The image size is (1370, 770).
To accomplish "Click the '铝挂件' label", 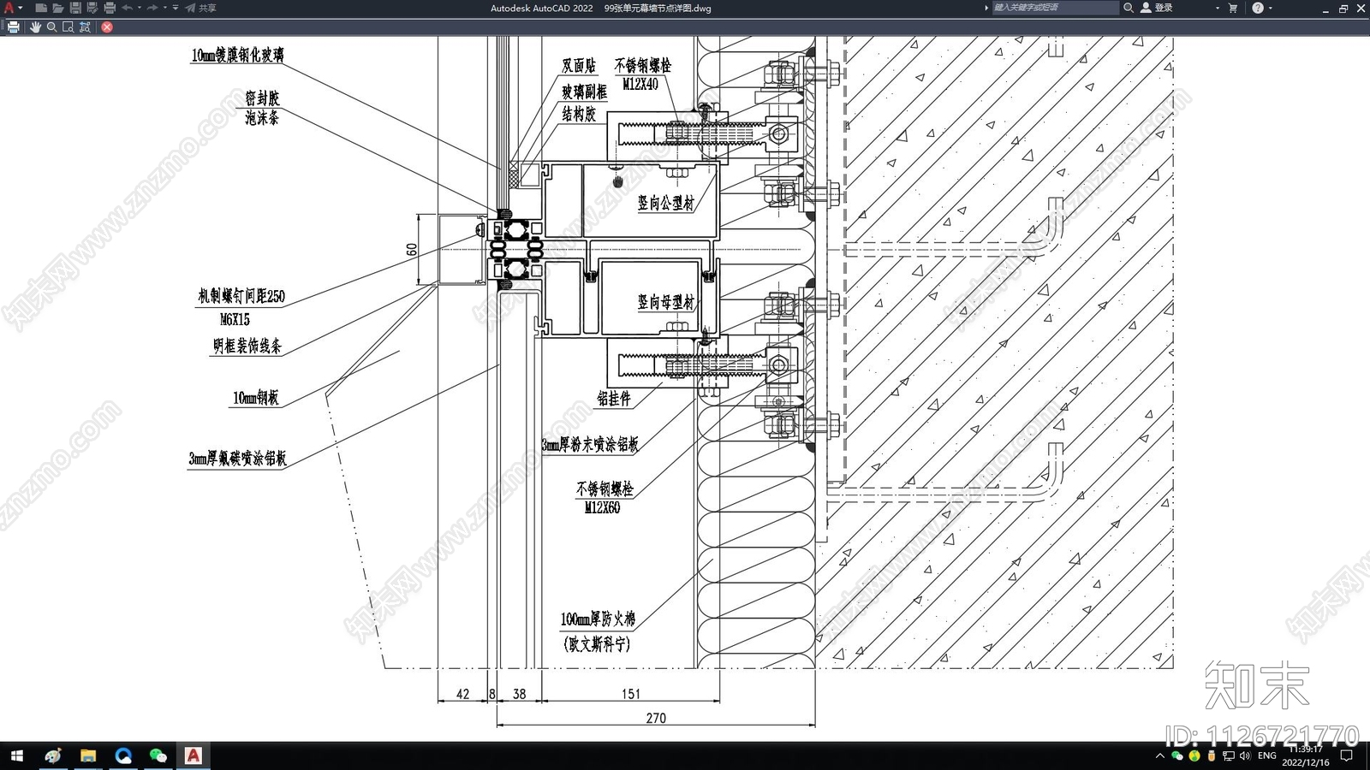I will tap(614, 398).
